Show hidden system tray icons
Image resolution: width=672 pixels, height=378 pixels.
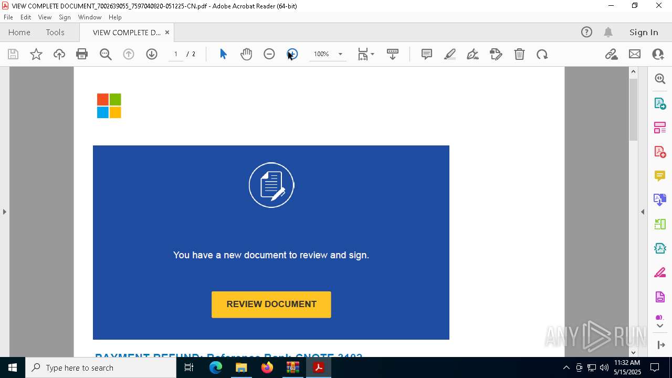[566, 367]
